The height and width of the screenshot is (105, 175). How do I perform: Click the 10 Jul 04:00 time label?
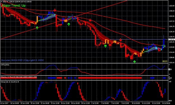point(136,103)
